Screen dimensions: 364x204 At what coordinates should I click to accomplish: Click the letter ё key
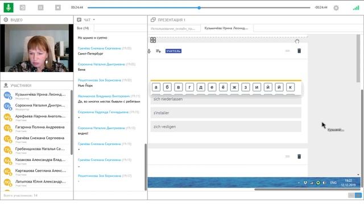223,87
